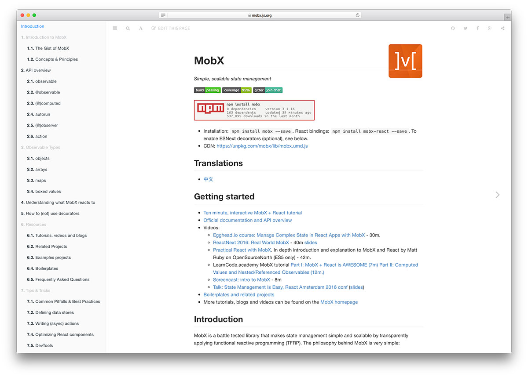Open share options icon
Screen dimensions: 528x377
pos(502,28)
